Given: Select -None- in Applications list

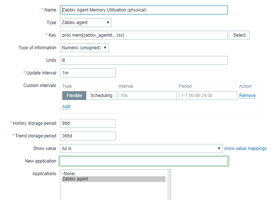Looking at the screenshot, I should click(69, 174).
